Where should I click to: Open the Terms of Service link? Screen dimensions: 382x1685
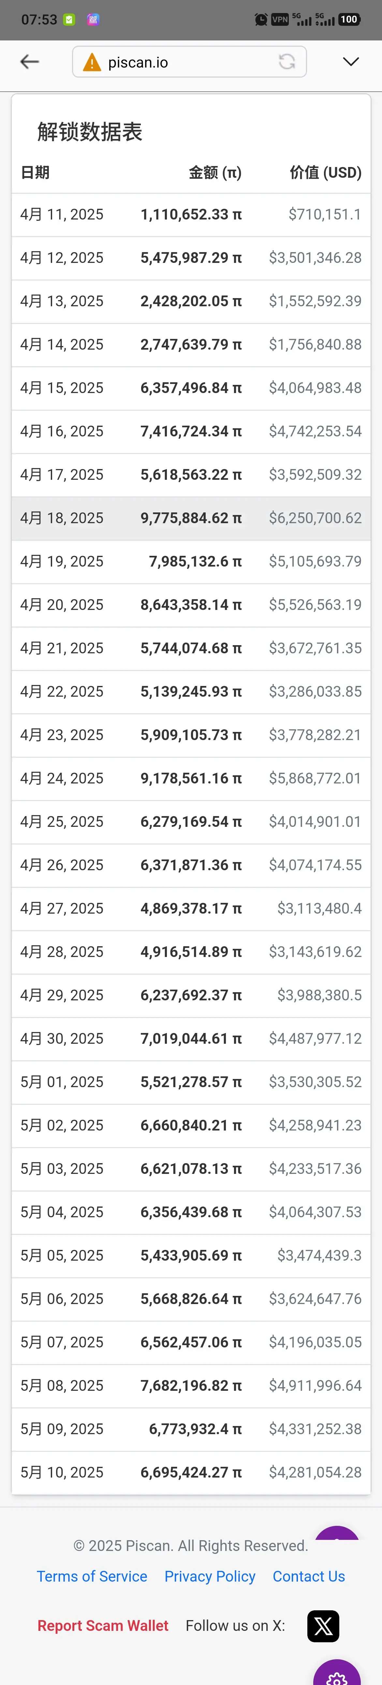[x=92, y=1576]
